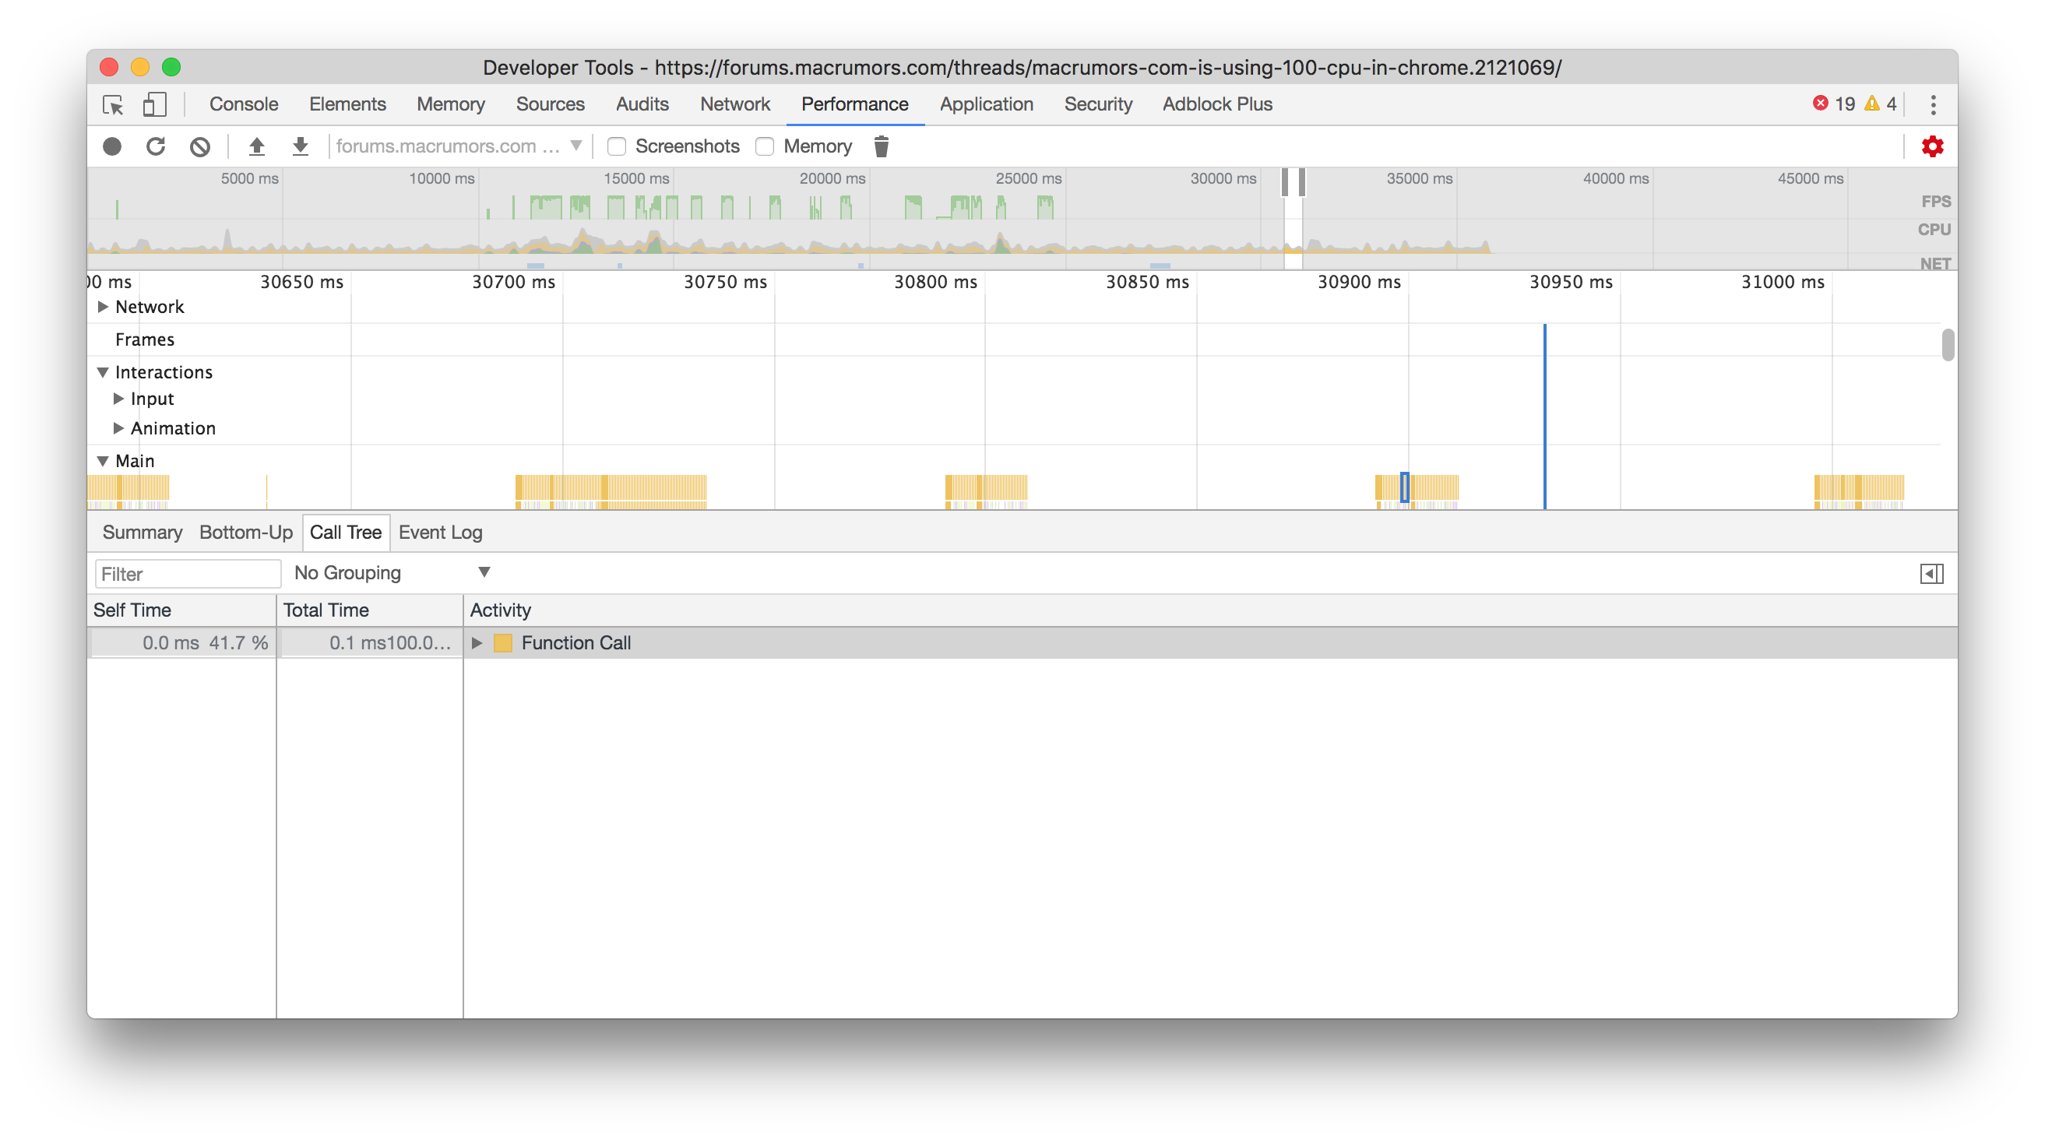Switch to the Console tab
Image resolution: width=2045 pixels, height=1143 pixels.
click(243, 104)
